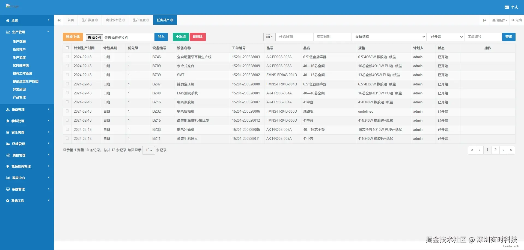This screenshot has width=524, height=250.
Task: Click the 设备管理 anchor icon
Action: [x=8, y=110]
